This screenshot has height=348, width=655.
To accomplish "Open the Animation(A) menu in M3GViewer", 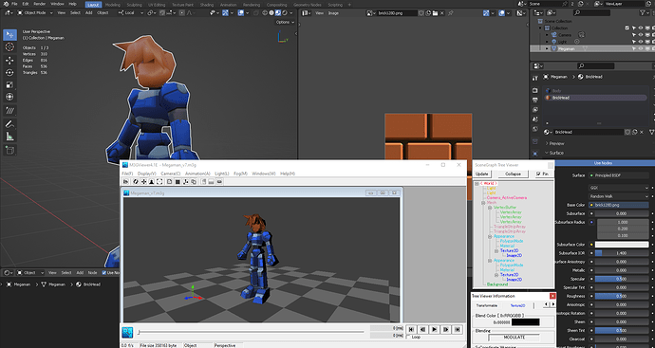I will coord(197,174).
